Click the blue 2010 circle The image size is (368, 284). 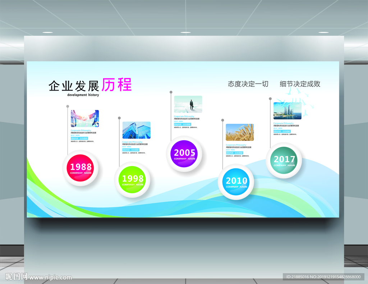(236, 182)
